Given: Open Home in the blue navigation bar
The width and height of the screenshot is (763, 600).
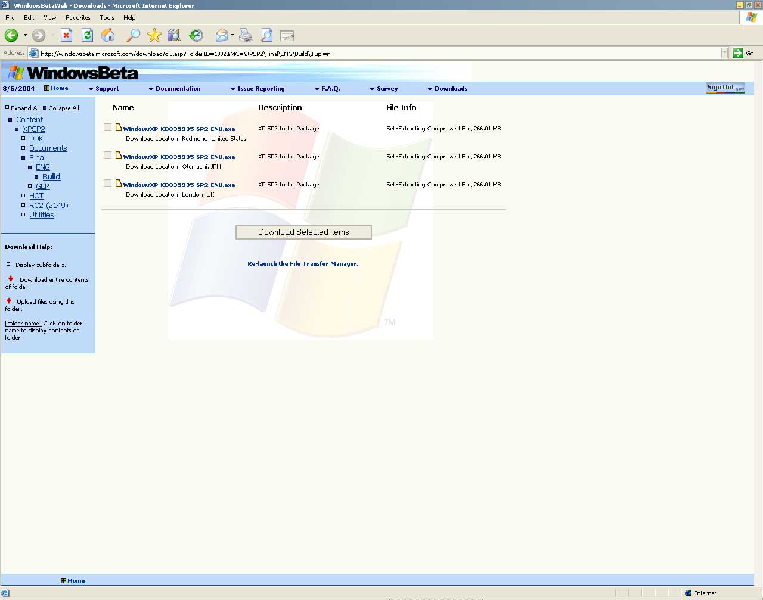Looking at the screenshot, I should coord(56,88).
